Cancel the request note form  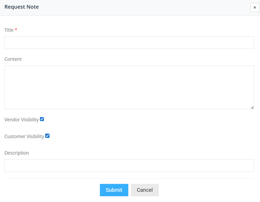(145, 190)
